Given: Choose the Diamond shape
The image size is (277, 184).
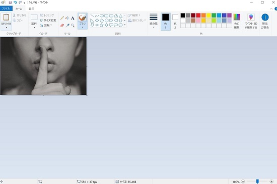Looking at the screenshot, I should [x=97, y=21].
